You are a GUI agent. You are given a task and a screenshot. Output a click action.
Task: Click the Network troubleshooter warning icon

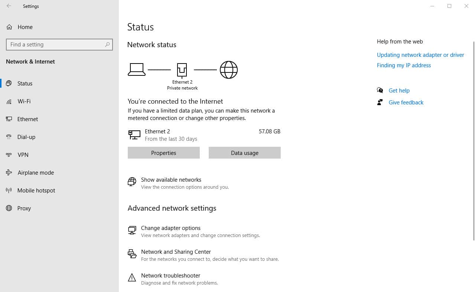pyautogui.click(x=132, y=278)
